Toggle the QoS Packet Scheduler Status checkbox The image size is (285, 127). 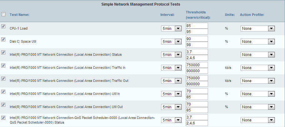3,118
